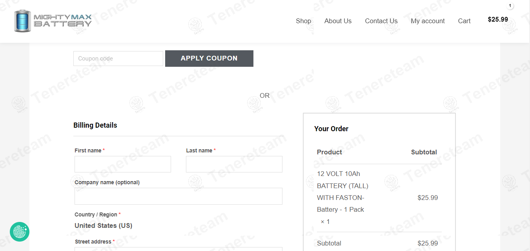Click the Street address input box
Screen dimensions: 530x251
coord(178,249)
